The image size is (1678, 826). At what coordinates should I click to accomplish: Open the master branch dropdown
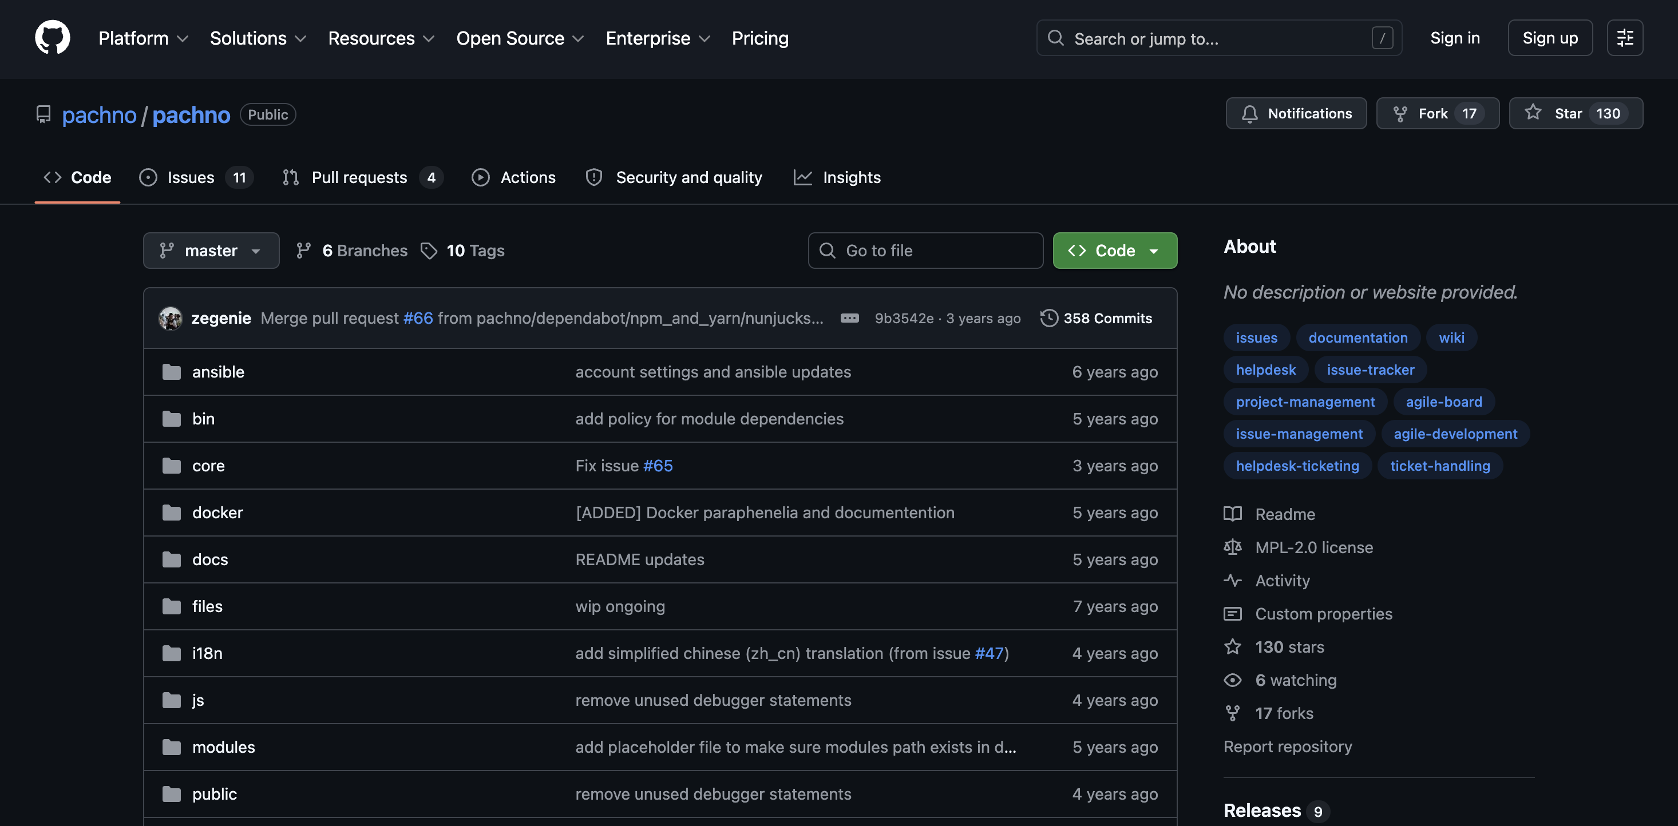pos(211,251)
